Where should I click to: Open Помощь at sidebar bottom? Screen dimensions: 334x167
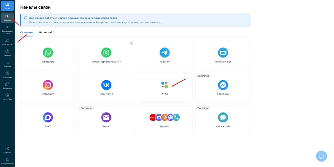coord(7,150)
